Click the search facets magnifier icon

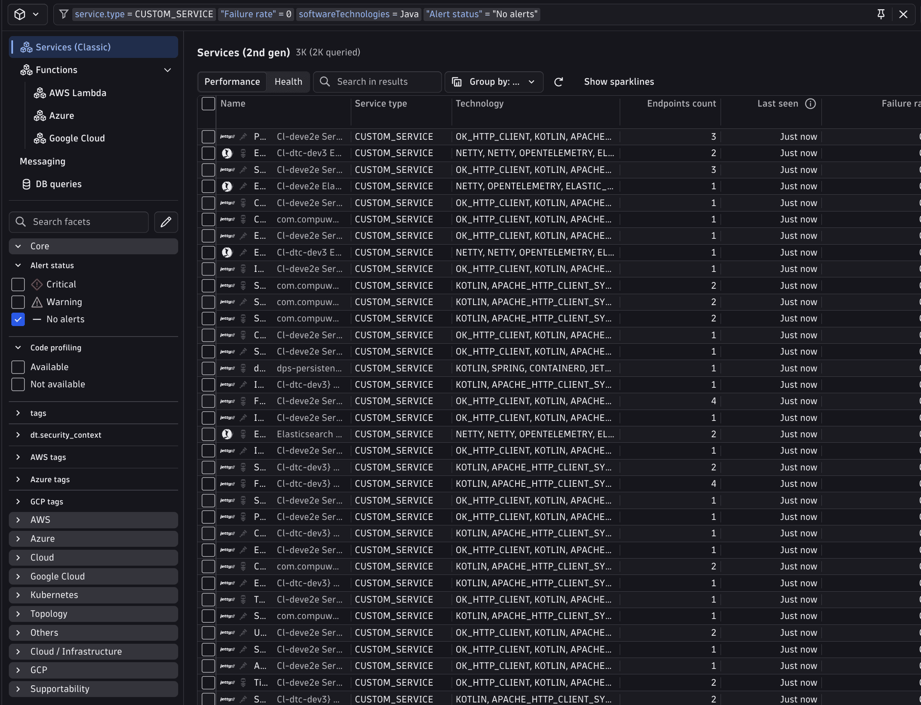(21, 222)
